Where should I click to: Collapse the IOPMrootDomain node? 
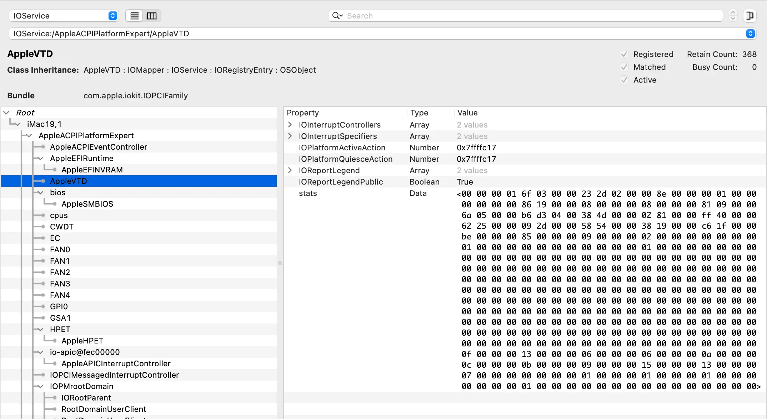41,386
